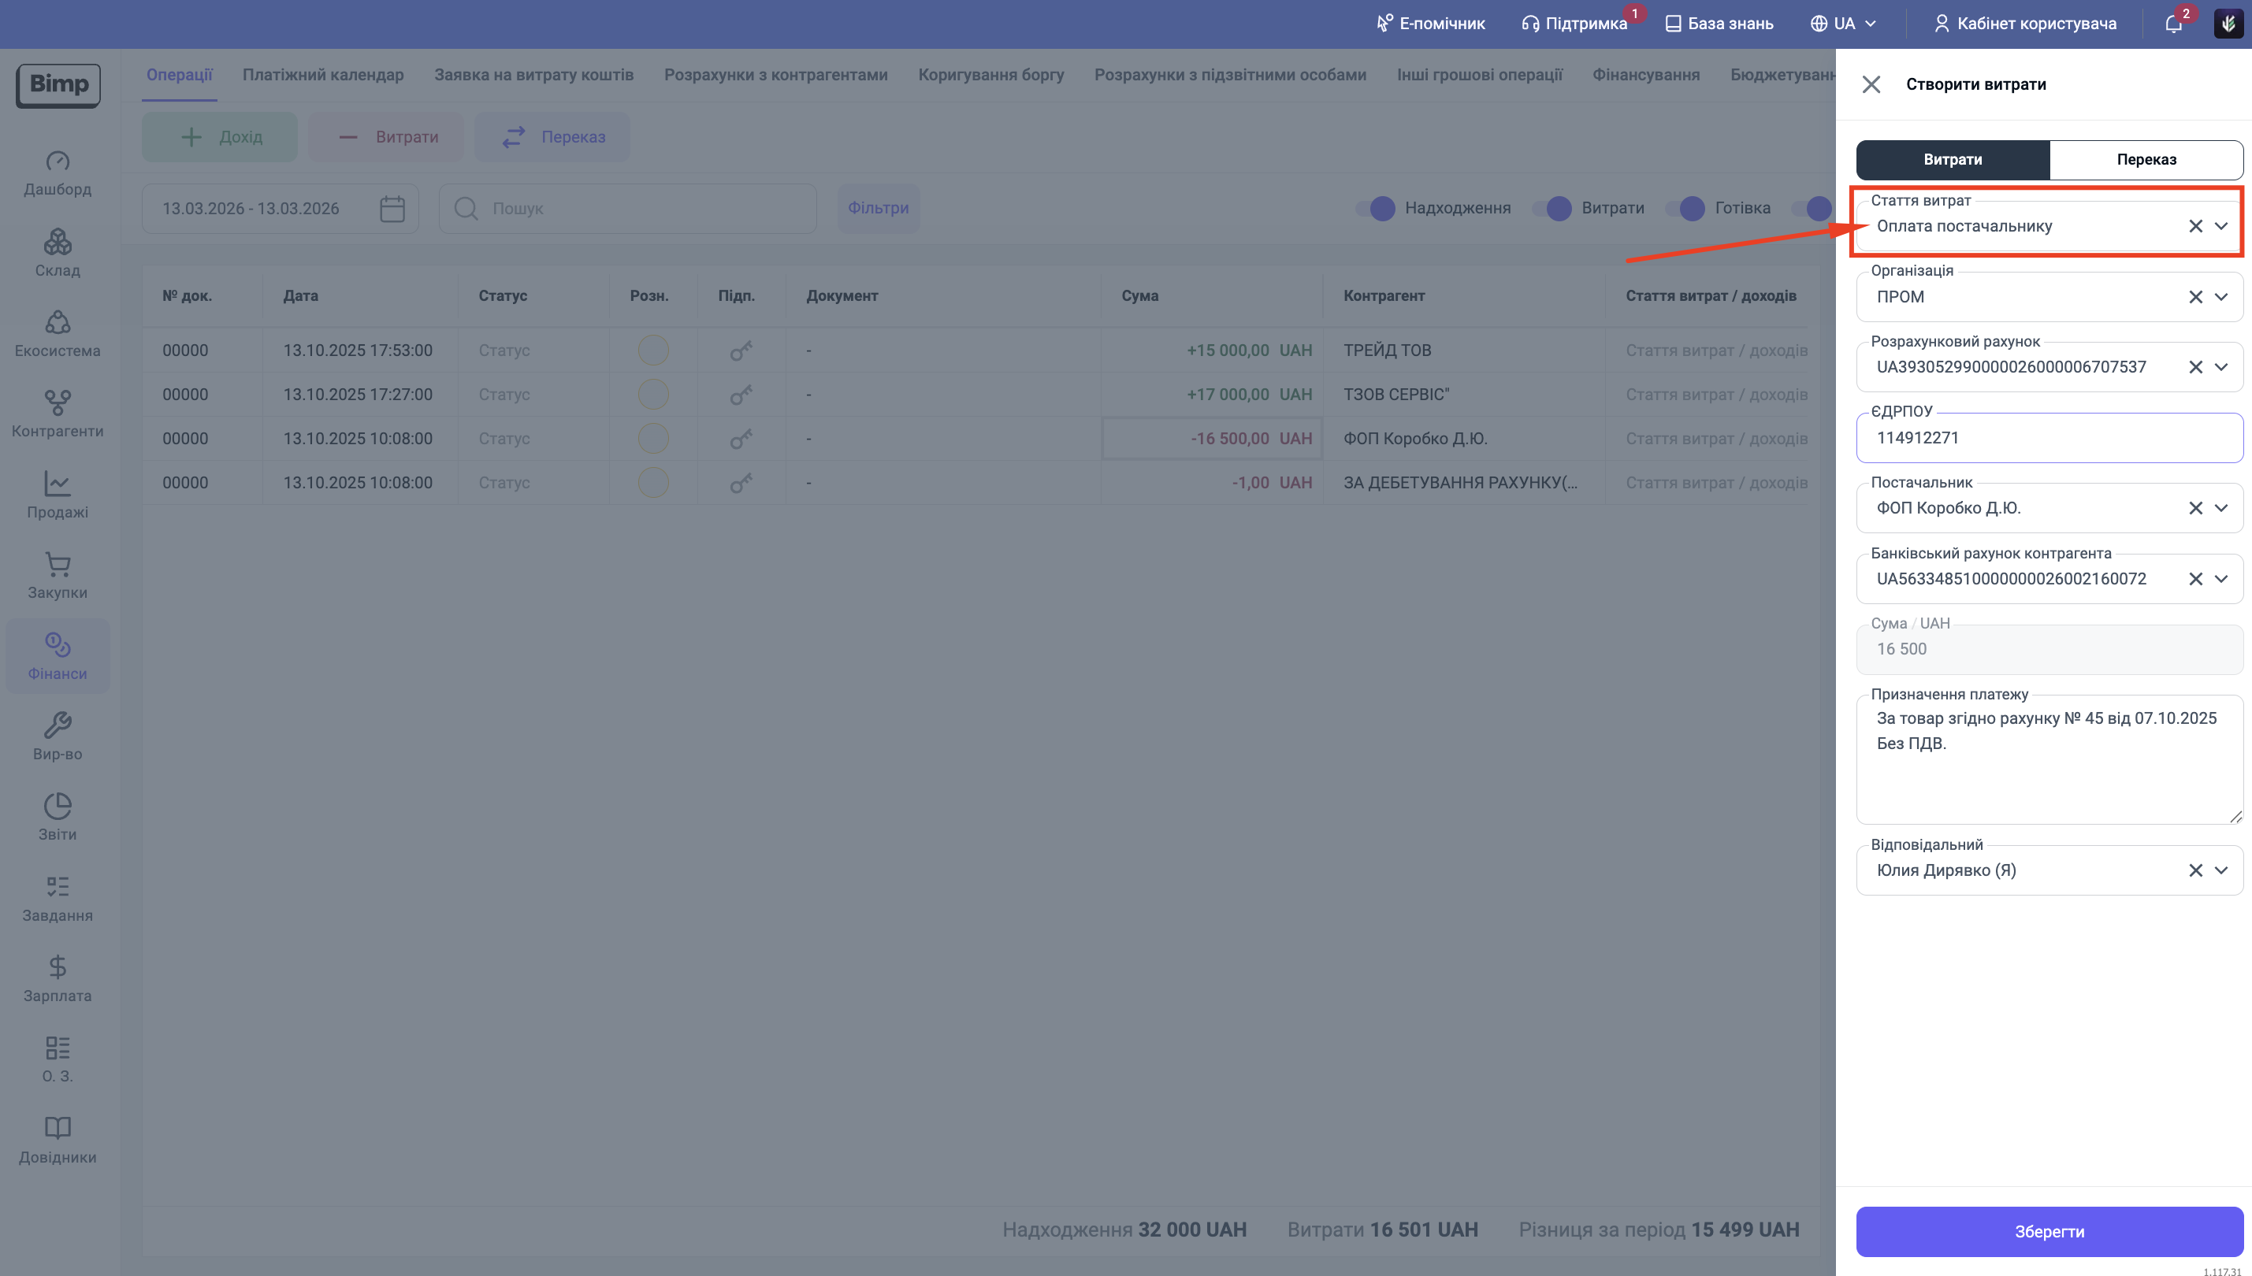Screen dimensions: 2252x1276
Task: Expand the Стаття витрат dropdown
Action: [2220, 226]
